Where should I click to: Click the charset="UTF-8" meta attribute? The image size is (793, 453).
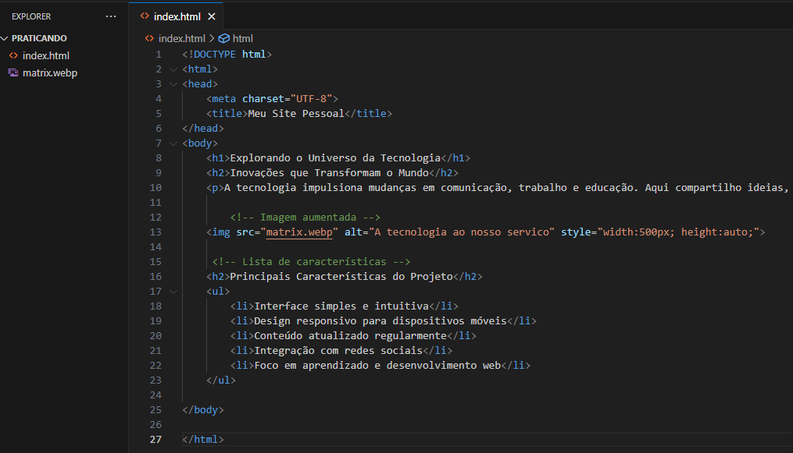pos(288,99)
